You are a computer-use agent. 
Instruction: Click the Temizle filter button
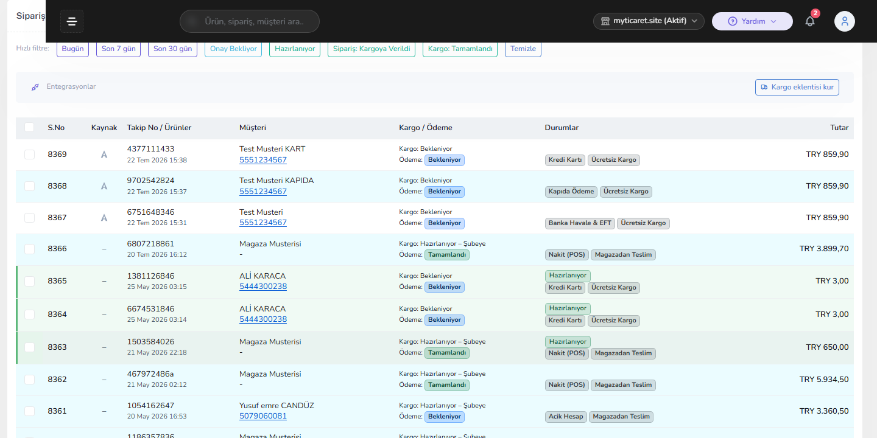click(523, 49)
